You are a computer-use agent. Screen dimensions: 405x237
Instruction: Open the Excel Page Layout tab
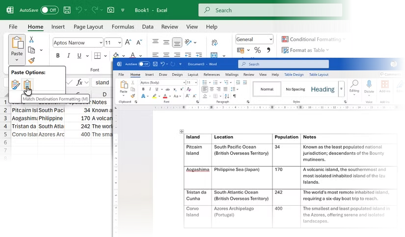coord(88,27)
